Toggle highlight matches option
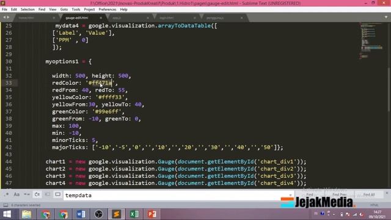The image size is (391, 220). pos(57,194)
